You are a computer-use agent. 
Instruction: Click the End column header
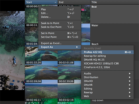pos(74,2)
